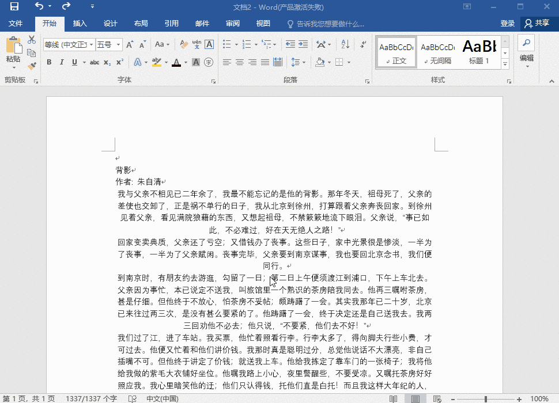Switch to the 插入 ribbon tab
The width and height of the screenshot is (559, 403).
[x=80, y=24]
